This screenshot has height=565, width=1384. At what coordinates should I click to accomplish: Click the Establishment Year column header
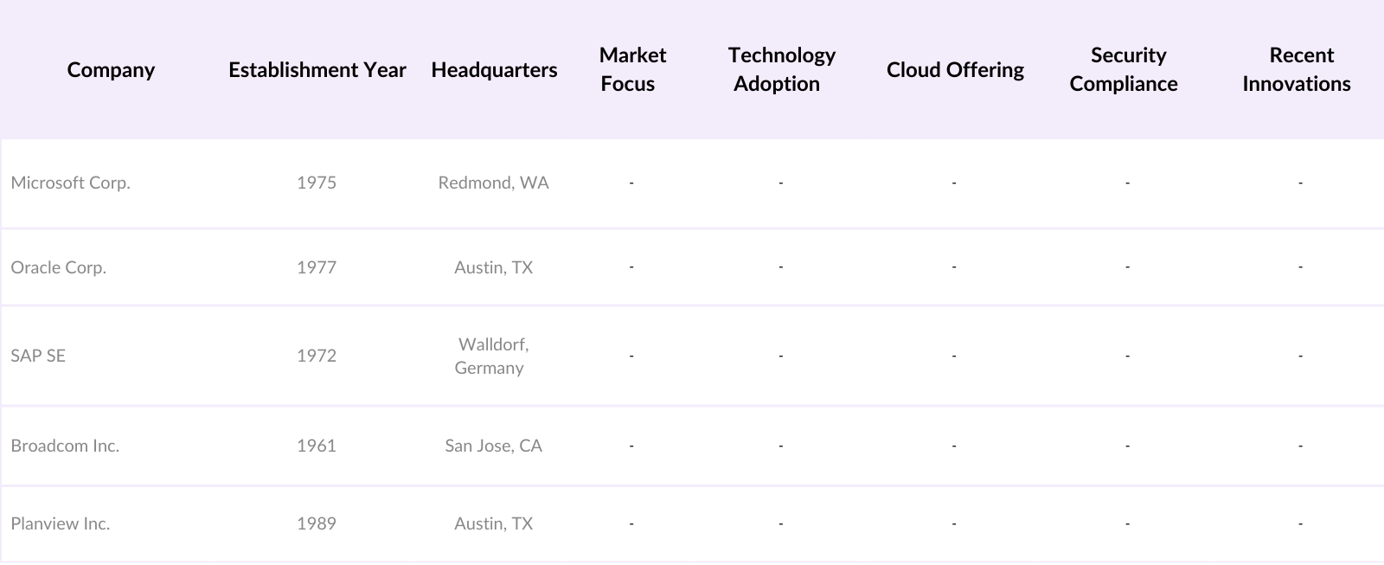pos(317,70)
